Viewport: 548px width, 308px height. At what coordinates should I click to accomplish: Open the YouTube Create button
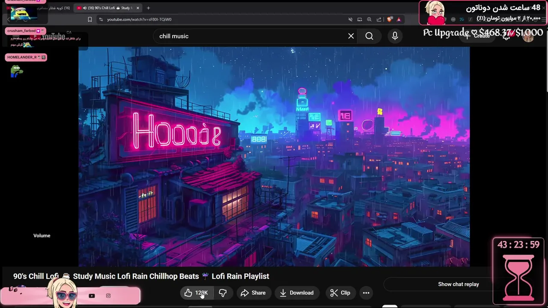477,36
